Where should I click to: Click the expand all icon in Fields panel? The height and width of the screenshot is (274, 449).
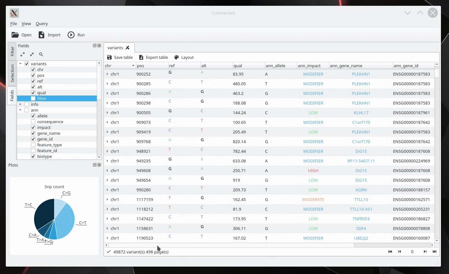[22, 54]
